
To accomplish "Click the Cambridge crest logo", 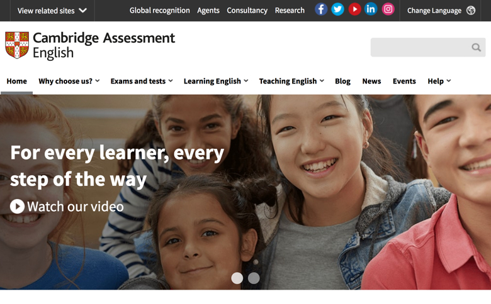I will click(x=17, y=45).
